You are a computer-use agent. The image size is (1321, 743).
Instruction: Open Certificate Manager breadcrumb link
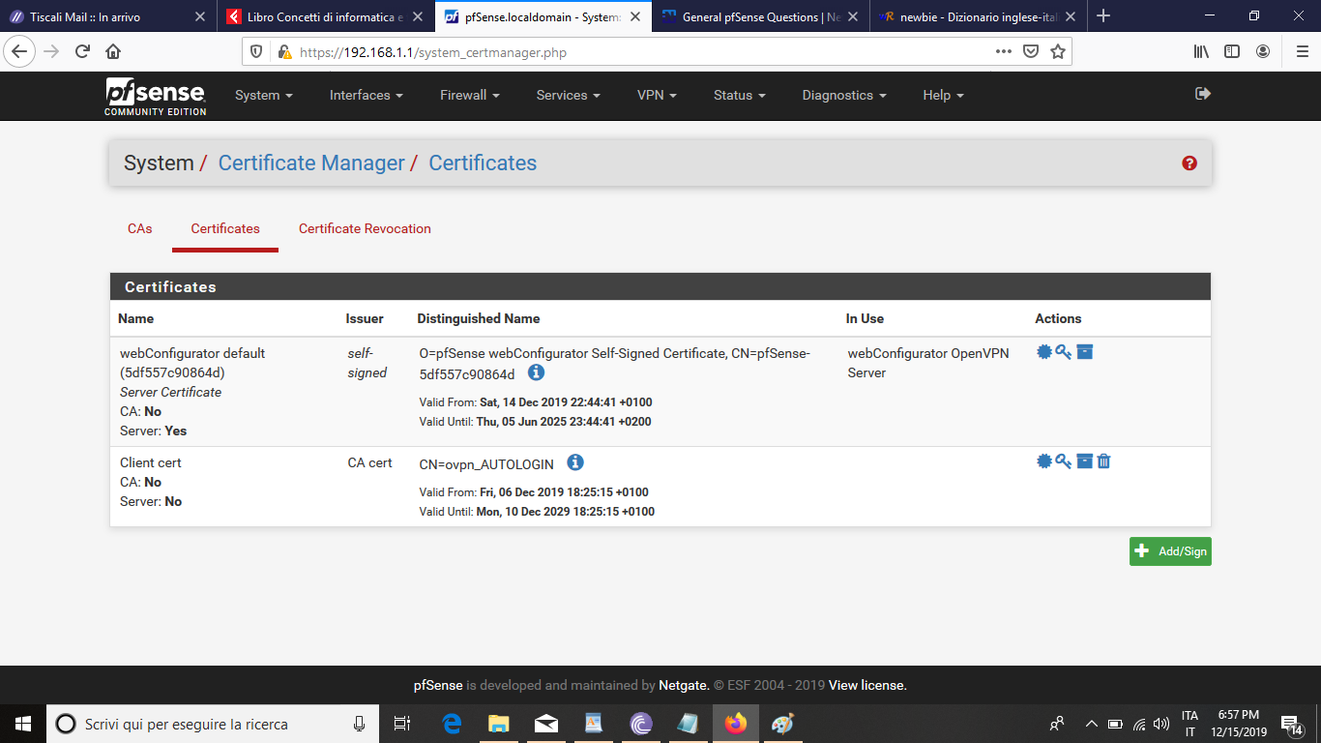coord(311,163)
